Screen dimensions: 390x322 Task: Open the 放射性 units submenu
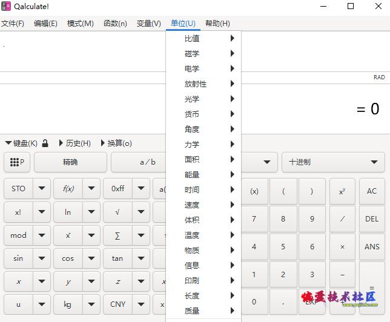[x=203, y=84]
